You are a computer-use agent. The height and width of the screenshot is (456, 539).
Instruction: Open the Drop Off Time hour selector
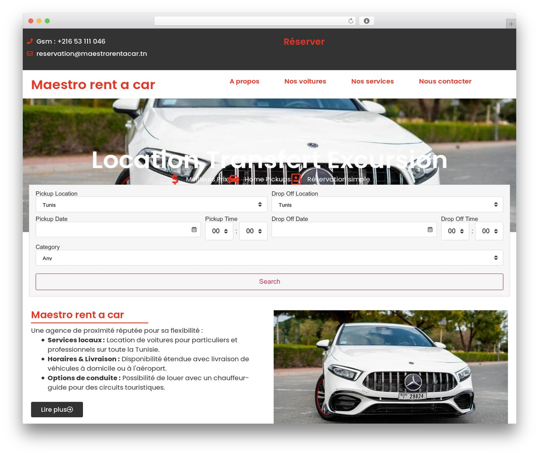click(x=455, y=231)
